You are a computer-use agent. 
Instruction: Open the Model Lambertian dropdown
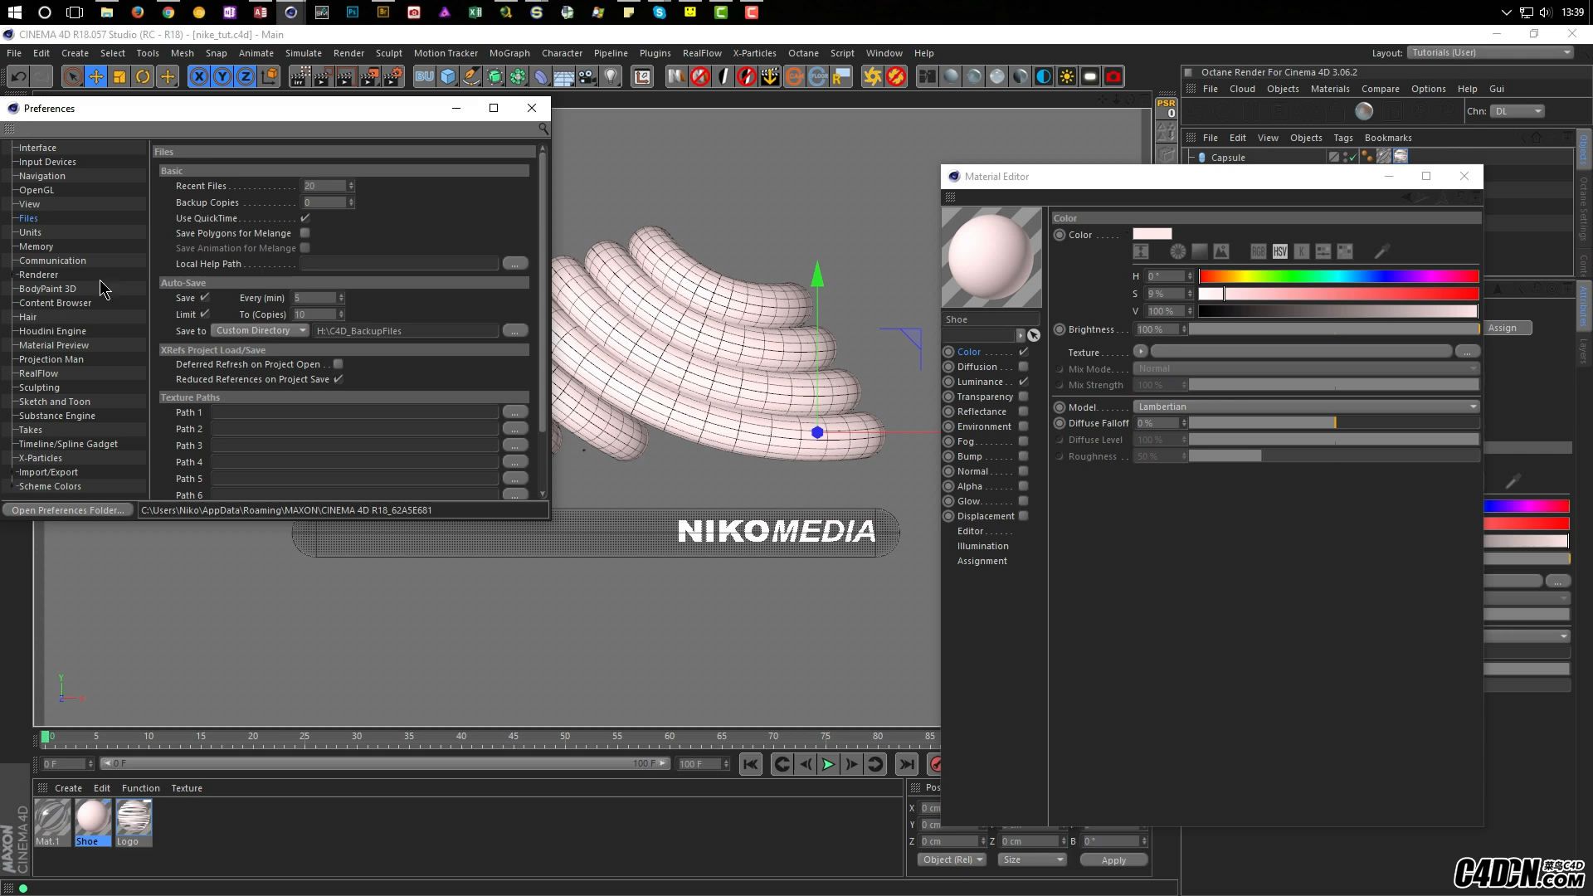pos(1307,407)
